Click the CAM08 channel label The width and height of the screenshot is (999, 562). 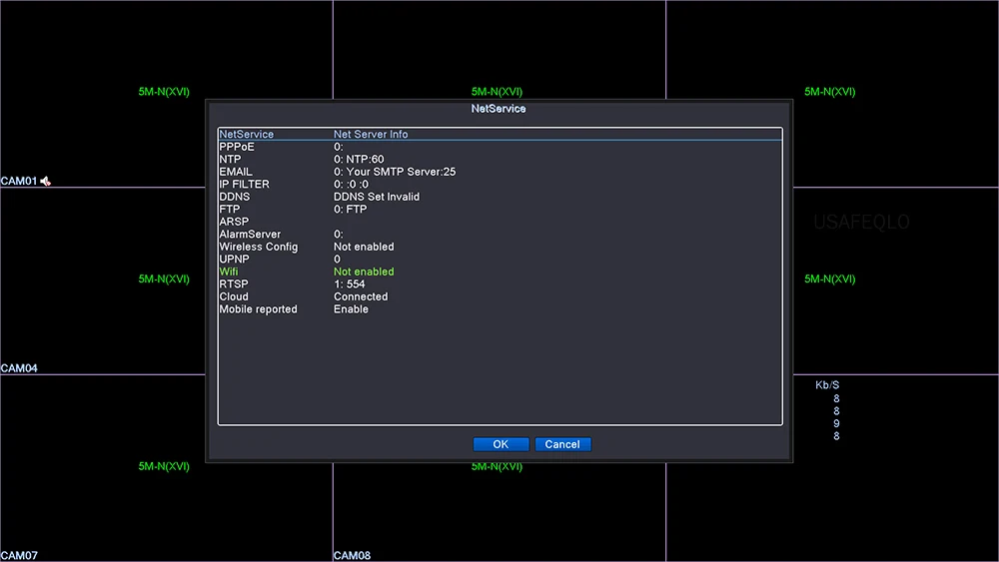point(352,556)
